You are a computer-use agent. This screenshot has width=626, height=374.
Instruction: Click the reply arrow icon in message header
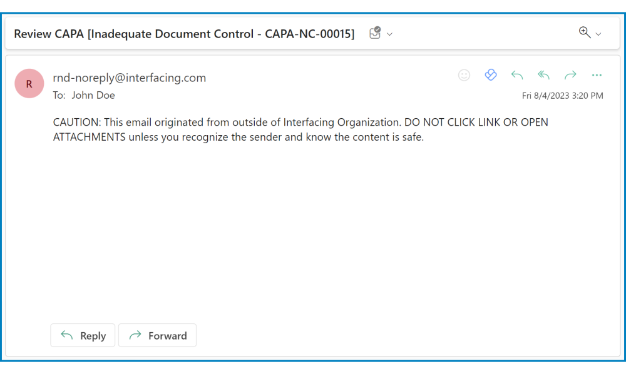(x=517, y=75)
